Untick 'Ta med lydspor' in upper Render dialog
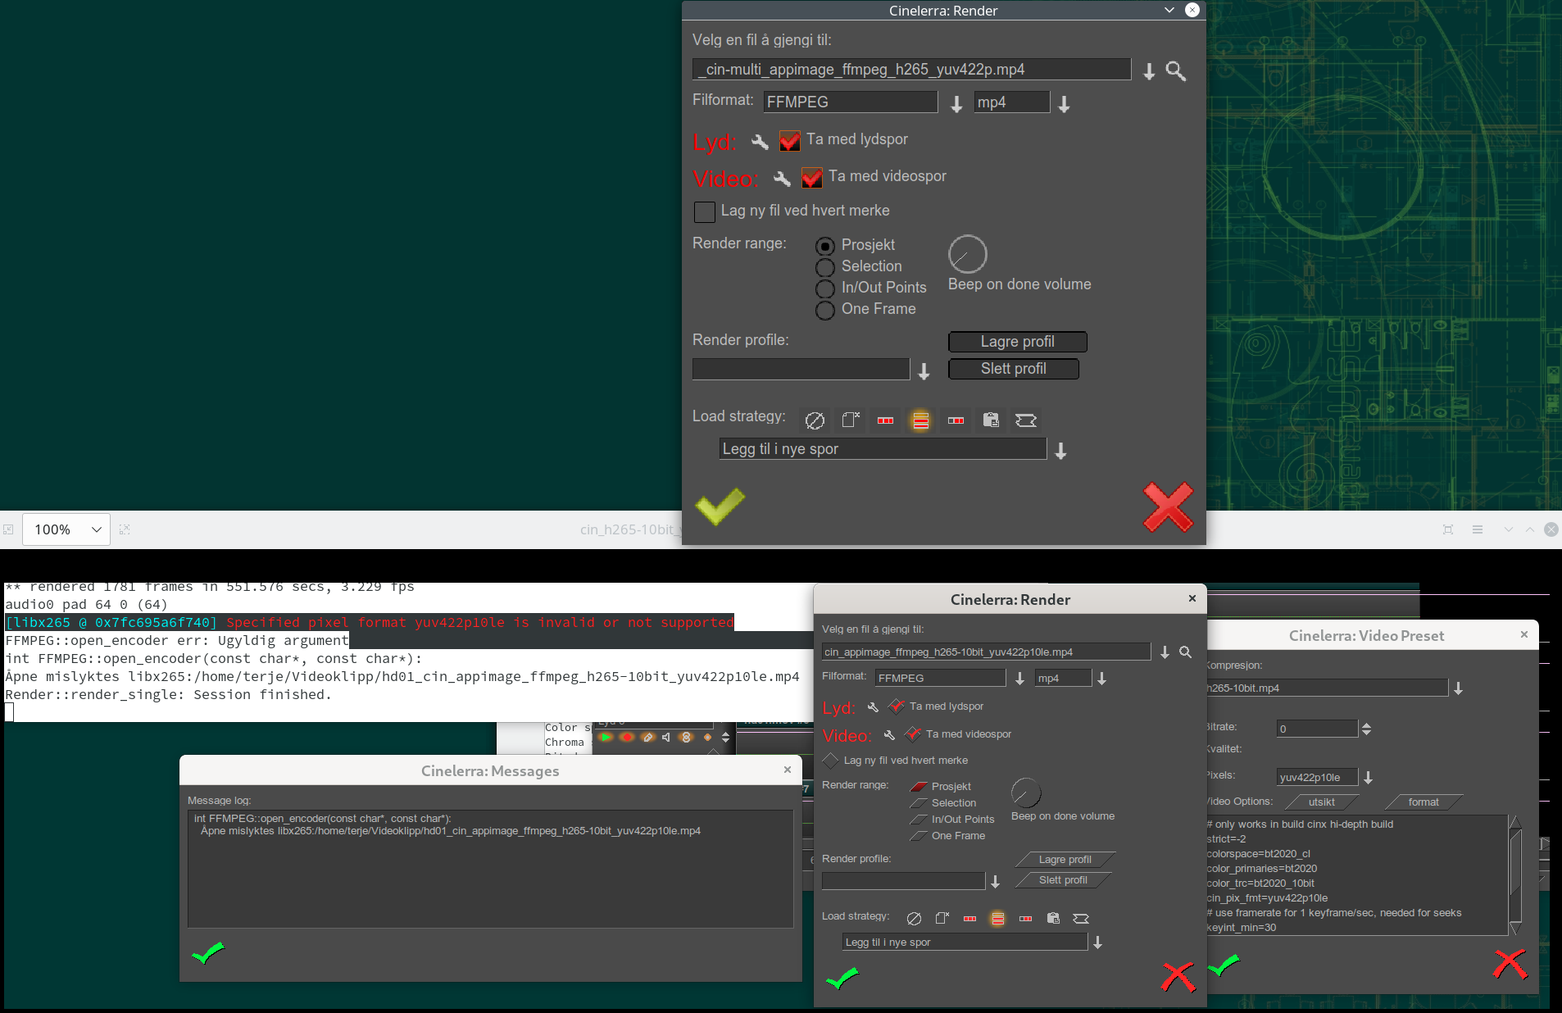Screen dimensions: 1562x1013 pos(790,141)
